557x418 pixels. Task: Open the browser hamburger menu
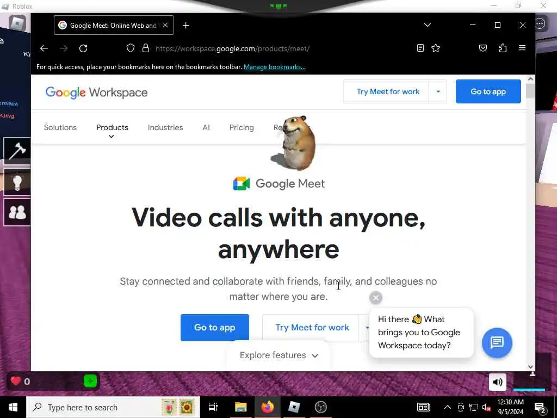point(522,48)
